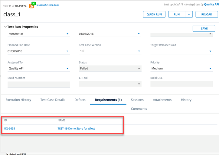Click the Build Number input field
This screenshot has width=219, height=155.
point(39,84)
